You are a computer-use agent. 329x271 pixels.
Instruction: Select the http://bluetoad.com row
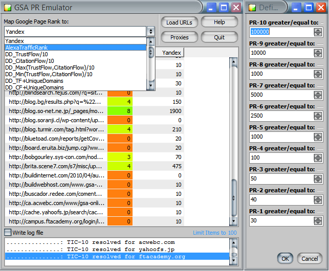(95, 139)
